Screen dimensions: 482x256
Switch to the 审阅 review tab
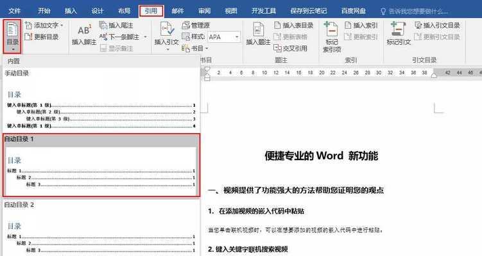pos(205,11)
